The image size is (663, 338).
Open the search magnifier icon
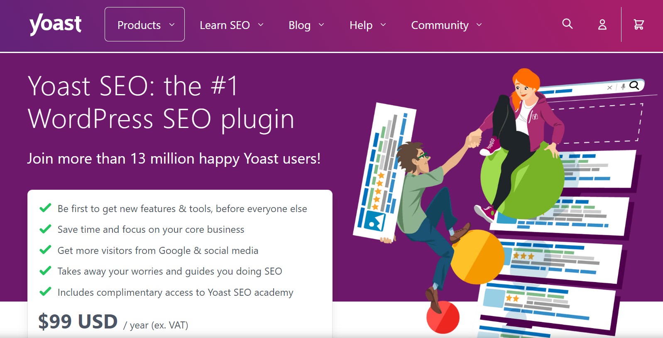click(568, 24)
